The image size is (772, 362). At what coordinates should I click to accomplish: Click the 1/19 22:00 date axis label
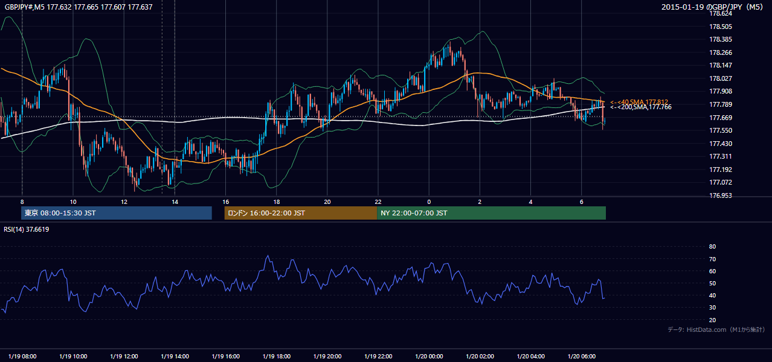378,357
